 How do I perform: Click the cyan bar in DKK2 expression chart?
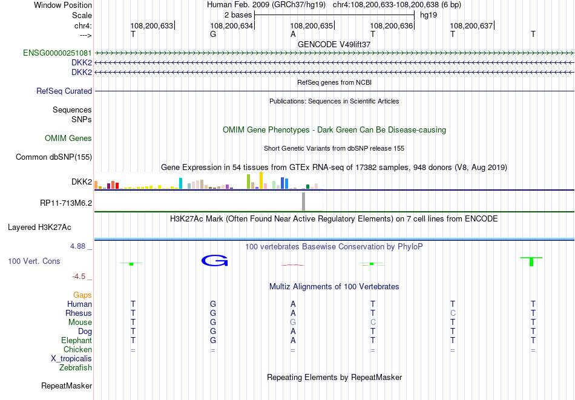click(x=180, y=183)
